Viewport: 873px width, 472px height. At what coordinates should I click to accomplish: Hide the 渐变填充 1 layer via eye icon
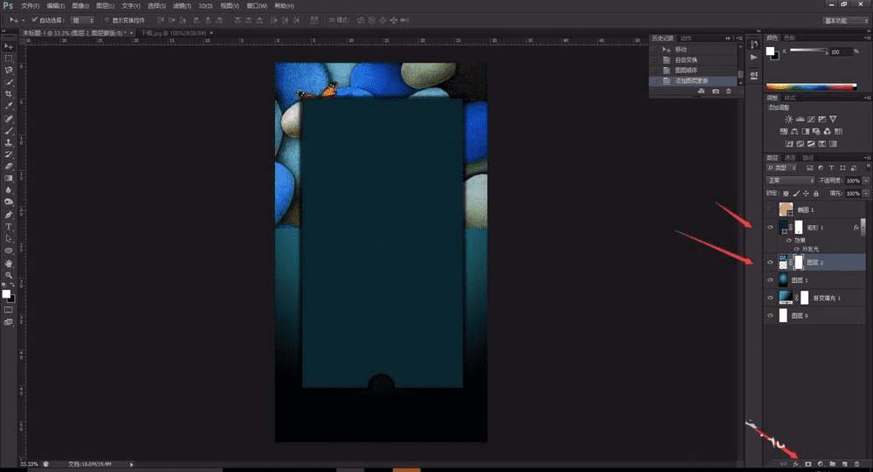pos(770,298)
